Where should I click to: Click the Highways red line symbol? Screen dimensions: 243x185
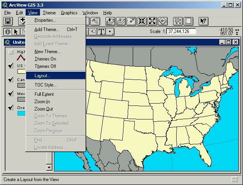[21, 57]
